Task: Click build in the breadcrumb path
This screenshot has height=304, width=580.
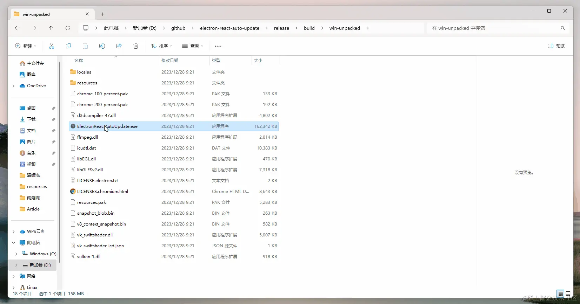Action: 309,28
